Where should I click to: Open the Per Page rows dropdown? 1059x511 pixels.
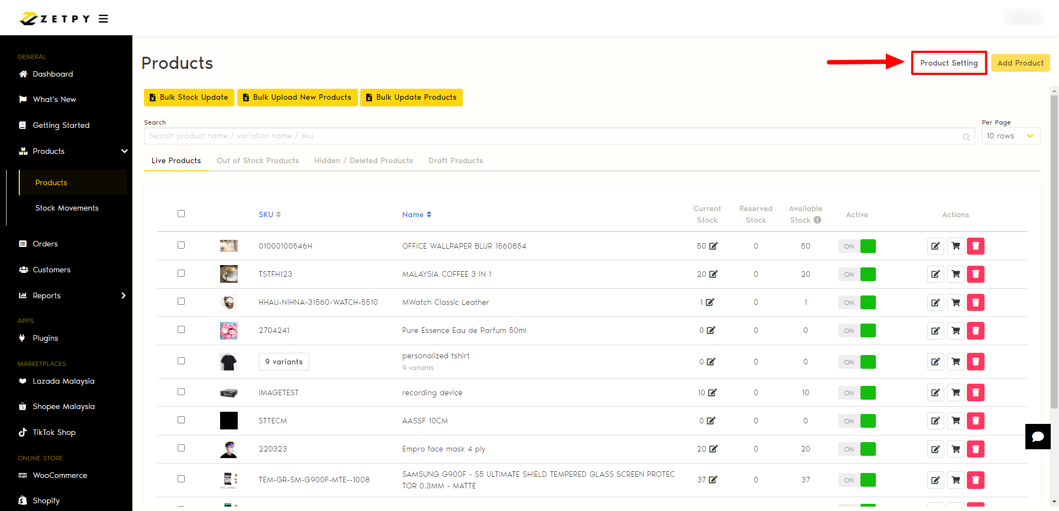pyautogui.click(x=1010, y=136)
